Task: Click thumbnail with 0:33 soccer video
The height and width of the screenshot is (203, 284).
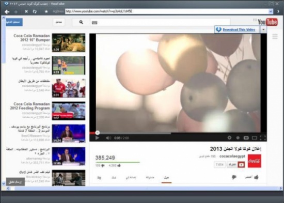Action: (x=69, y=66)
